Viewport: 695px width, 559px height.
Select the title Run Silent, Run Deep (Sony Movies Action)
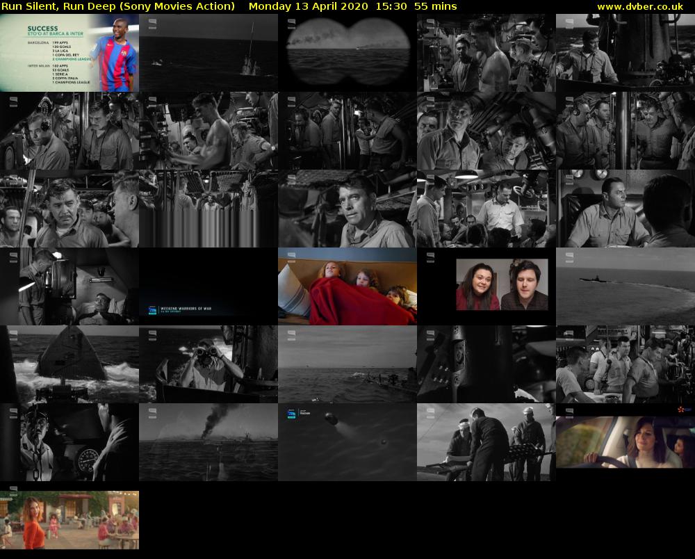118,6
